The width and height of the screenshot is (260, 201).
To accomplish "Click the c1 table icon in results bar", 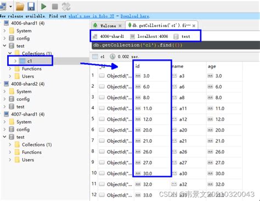I will pos(95,57).
